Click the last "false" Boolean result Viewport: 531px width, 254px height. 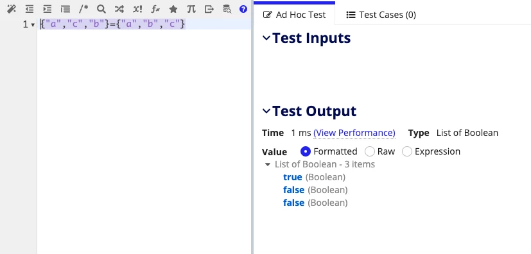click(293, 203)
